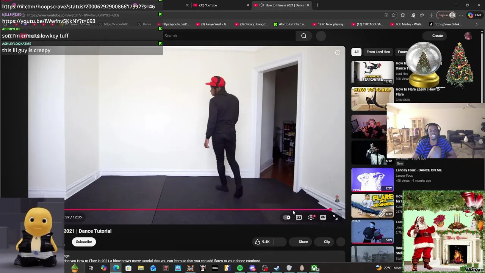Viewport: 485px width, 273px height.
Task: Switch the player to theater mode
Action: 323,217
